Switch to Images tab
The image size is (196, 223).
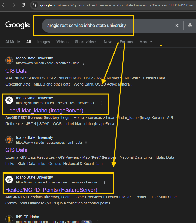(44, 42)
